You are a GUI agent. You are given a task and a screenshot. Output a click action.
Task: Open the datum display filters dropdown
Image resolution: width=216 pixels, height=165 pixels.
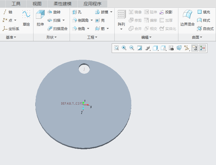pos(187,48)
